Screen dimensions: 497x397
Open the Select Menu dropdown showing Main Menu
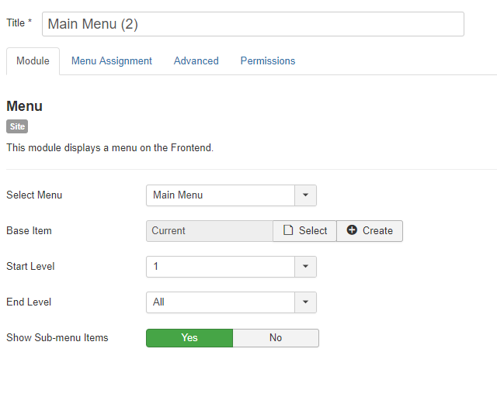coord(231,195)
